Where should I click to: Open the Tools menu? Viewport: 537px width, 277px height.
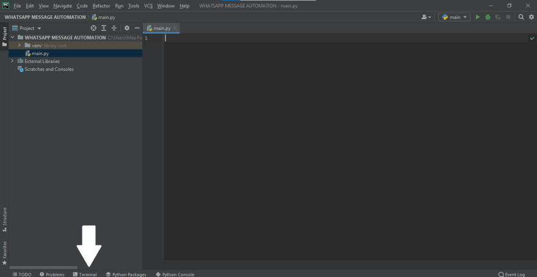pyautogui.click(x=134, y=6)
